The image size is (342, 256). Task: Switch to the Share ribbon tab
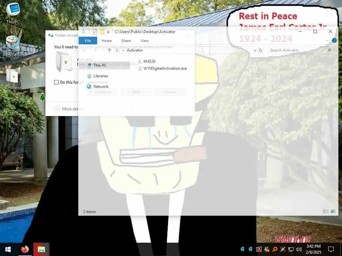tap(126, 40)
